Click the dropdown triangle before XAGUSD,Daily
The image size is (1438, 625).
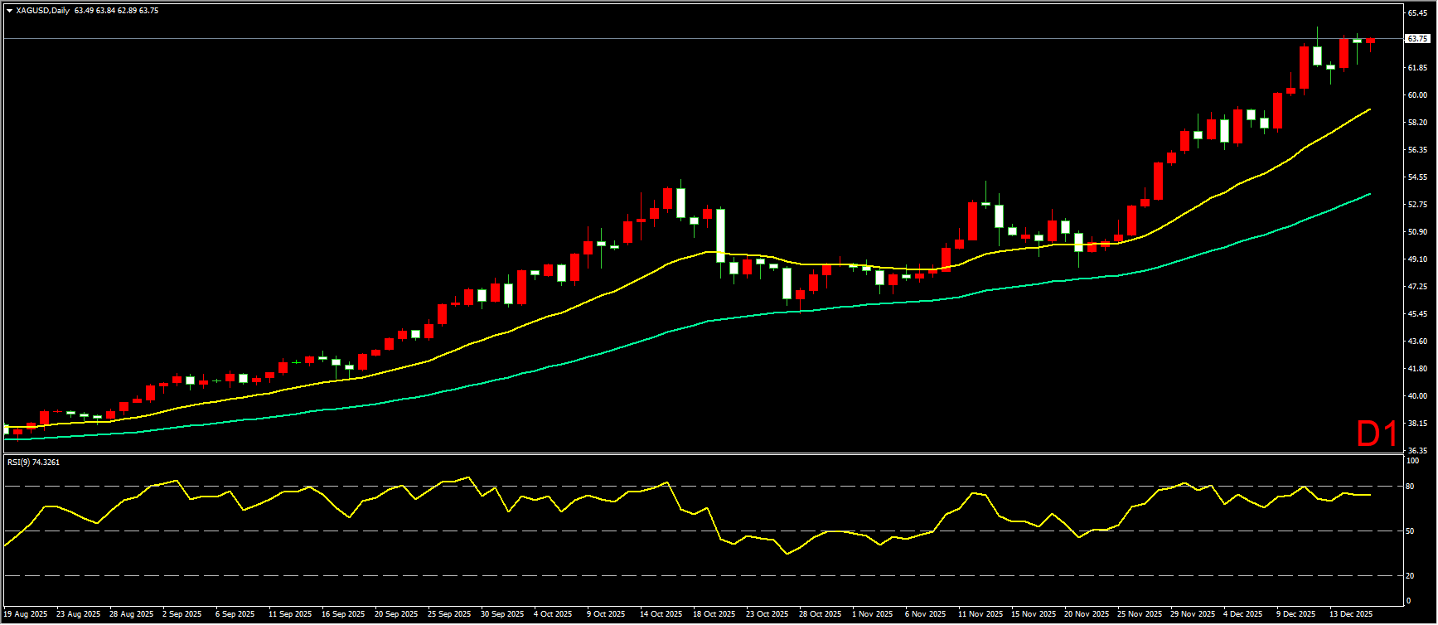(x=9, y=11)
